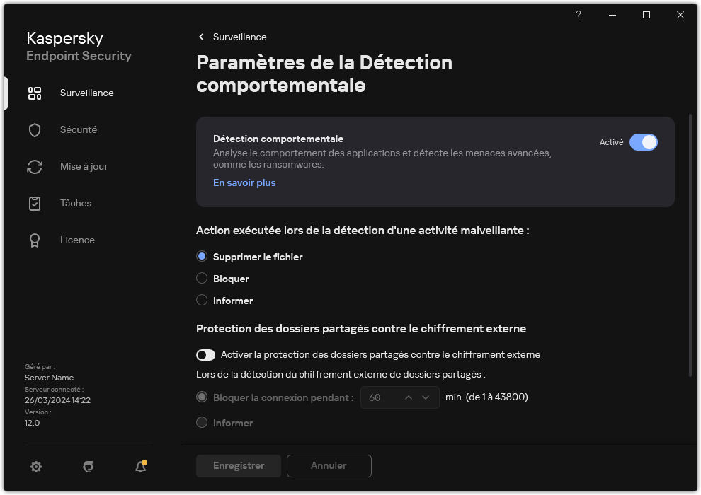Open the support icon at the bottom

88,467
